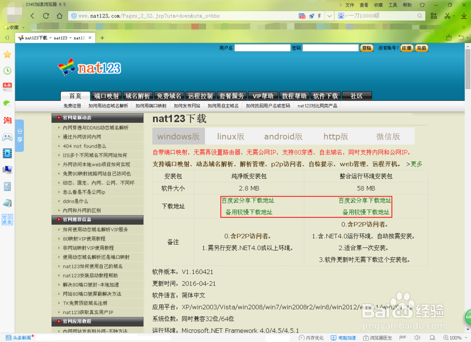The width and height of the screenshot is (471, 342).
Task: Reload the page with the refresh icon
Action: pyautogui.click(x=46, y=16)
